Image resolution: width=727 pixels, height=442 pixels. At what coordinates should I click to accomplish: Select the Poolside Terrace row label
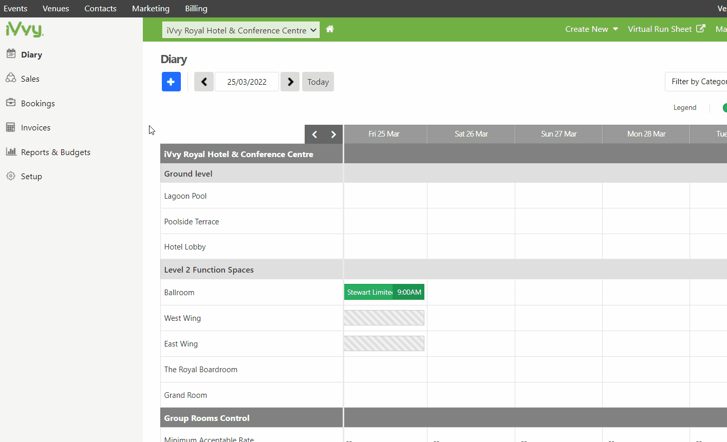pos(192,222)
